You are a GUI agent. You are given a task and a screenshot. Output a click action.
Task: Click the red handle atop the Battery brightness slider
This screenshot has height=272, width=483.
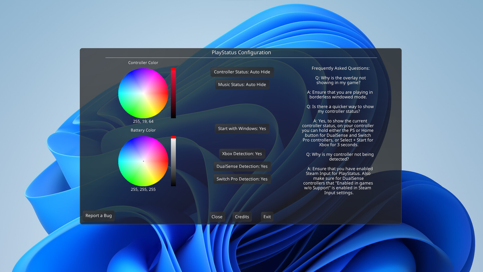coord(173,137)
